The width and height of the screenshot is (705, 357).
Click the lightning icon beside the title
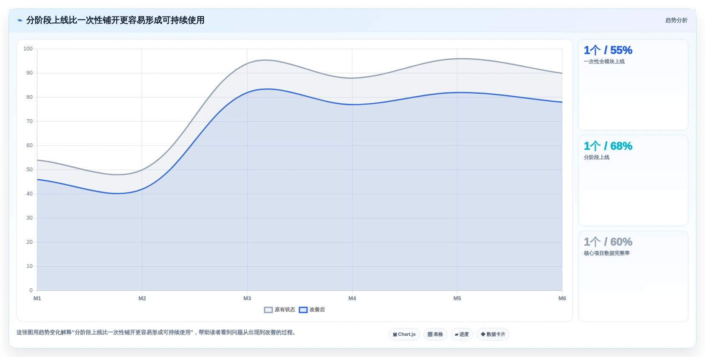point(20,20)
